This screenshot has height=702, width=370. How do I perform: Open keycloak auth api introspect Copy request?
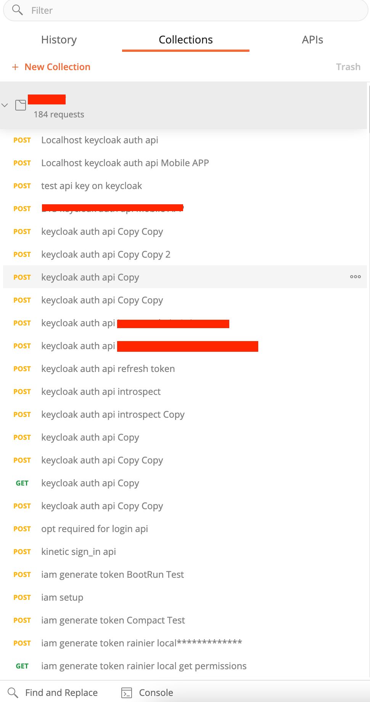point(113,415)
